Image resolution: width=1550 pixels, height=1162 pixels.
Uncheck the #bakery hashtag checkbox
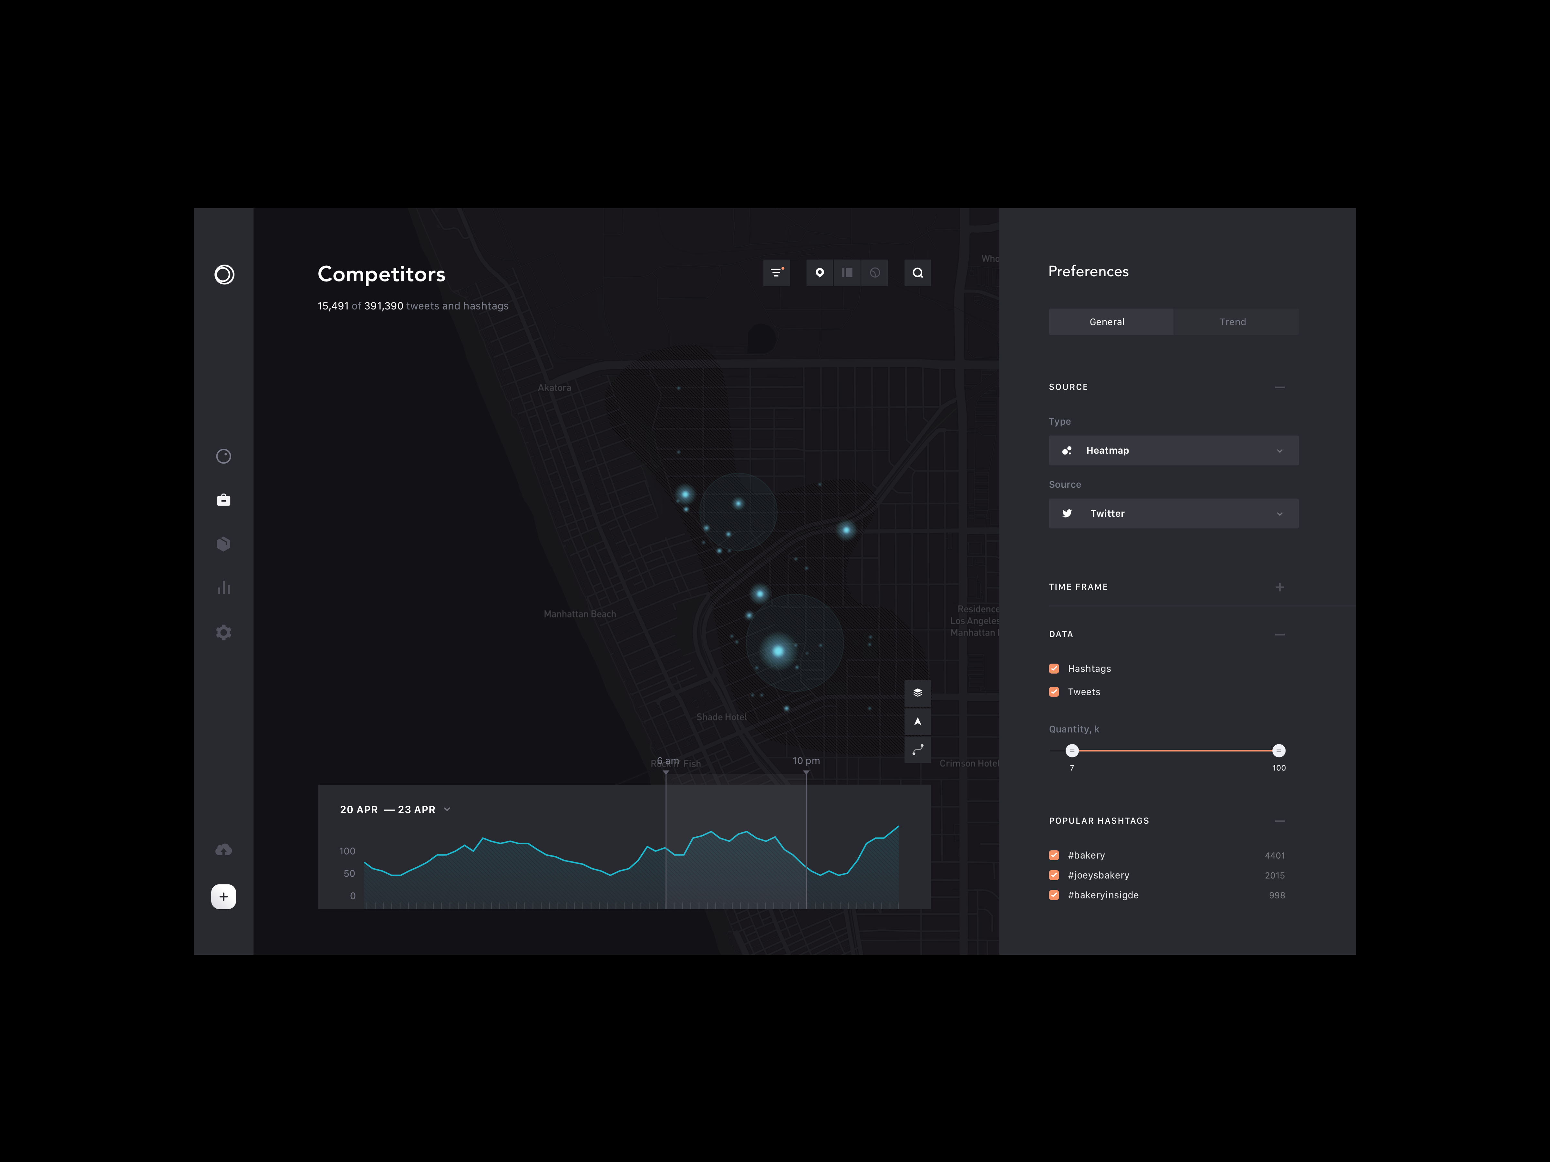tap(1054, 855)
